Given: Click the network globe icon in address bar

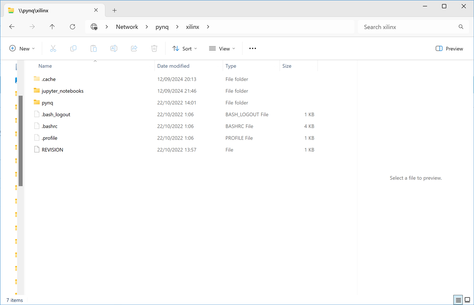Looking at the screenshot, I should click(x=94, y=27).
